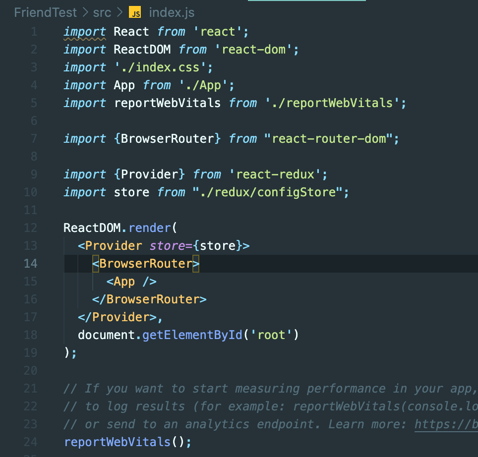Image resolution: width=478 pixels, height=457 pixels.
Task: Click the React identifier on line 1
Action: 131,32
